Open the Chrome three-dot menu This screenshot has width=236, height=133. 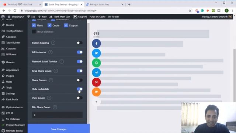click(x=232, y=11)
